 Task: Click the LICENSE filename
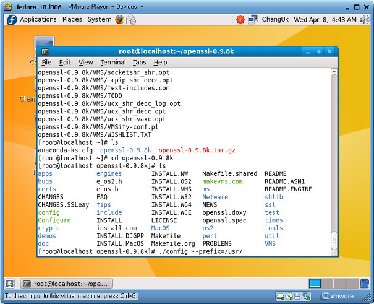pos(164,220)
